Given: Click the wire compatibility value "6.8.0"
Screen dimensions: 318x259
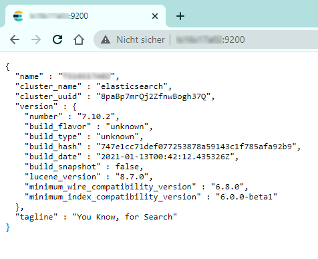Looking at the screenshot, I should 227,187.
